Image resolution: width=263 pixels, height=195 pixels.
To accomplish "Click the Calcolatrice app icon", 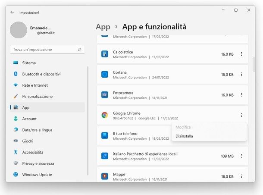I will click(105, 54).
